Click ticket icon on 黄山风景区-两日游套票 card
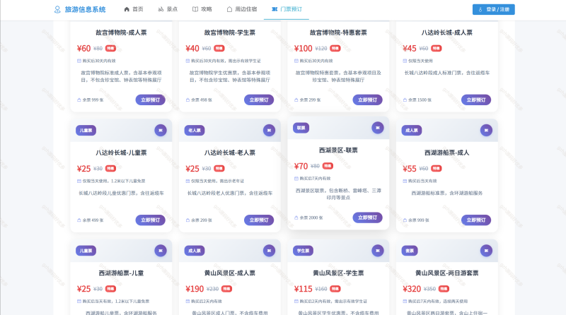 [486, 251]
